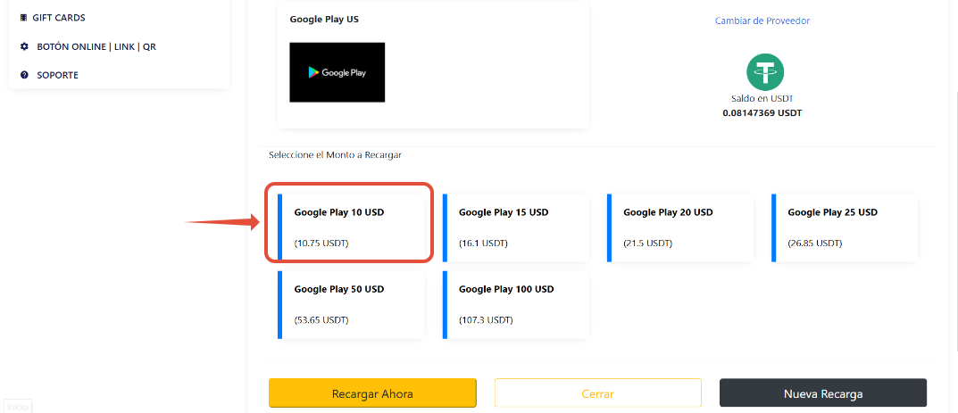Click the Saldo en USDT label
This screenshot has height=413, width=958.
[762, 98]
